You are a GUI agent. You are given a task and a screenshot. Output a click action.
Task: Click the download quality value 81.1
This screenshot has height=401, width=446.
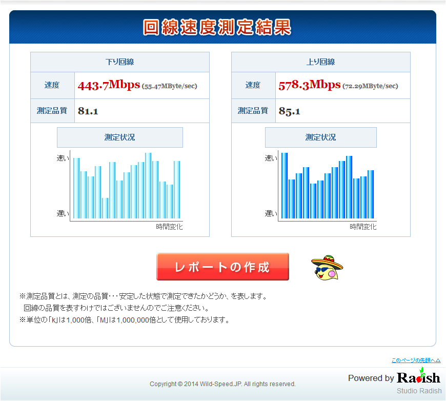click(88, 111)
